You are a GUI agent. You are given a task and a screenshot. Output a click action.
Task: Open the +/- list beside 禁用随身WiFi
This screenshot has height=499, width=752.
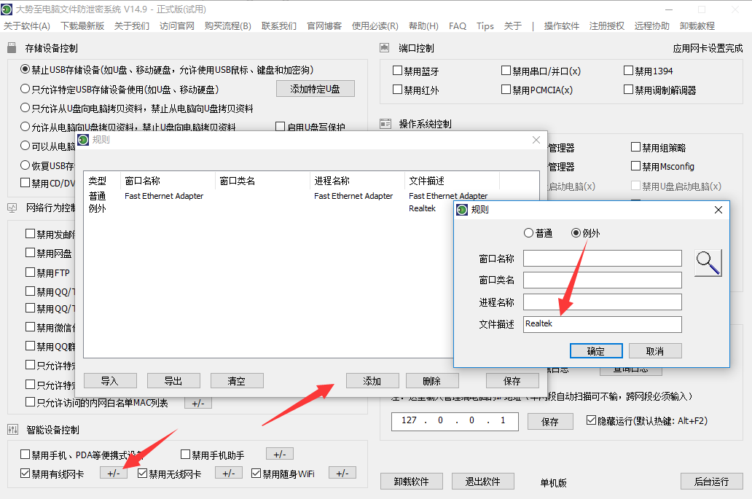342,474
